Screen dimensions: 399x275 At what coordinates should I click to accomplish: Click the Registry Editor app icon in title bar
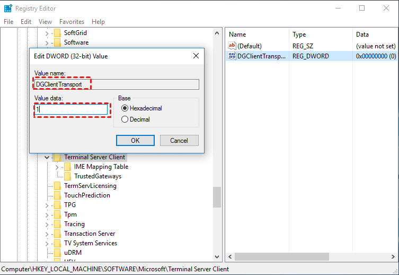[x=8, y=8]
